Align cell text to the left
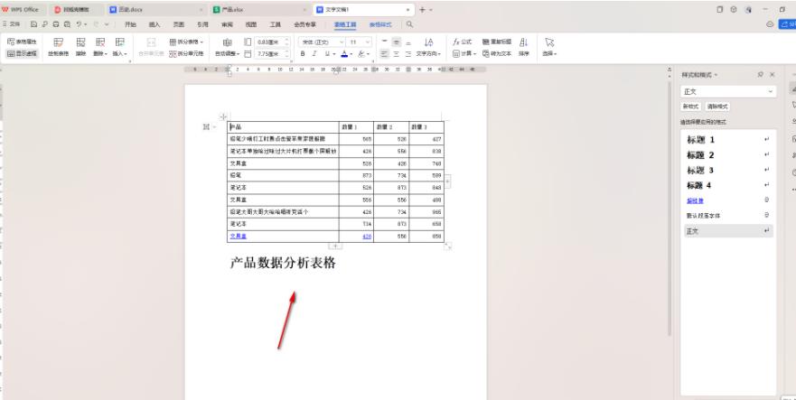 [384, 54]
